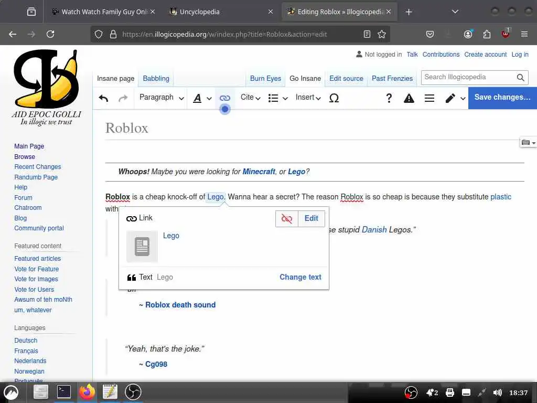Reload the page with the refresh icon
This screenshot has width=537, height=403.
pyautogui.click(x=50, y=34)
